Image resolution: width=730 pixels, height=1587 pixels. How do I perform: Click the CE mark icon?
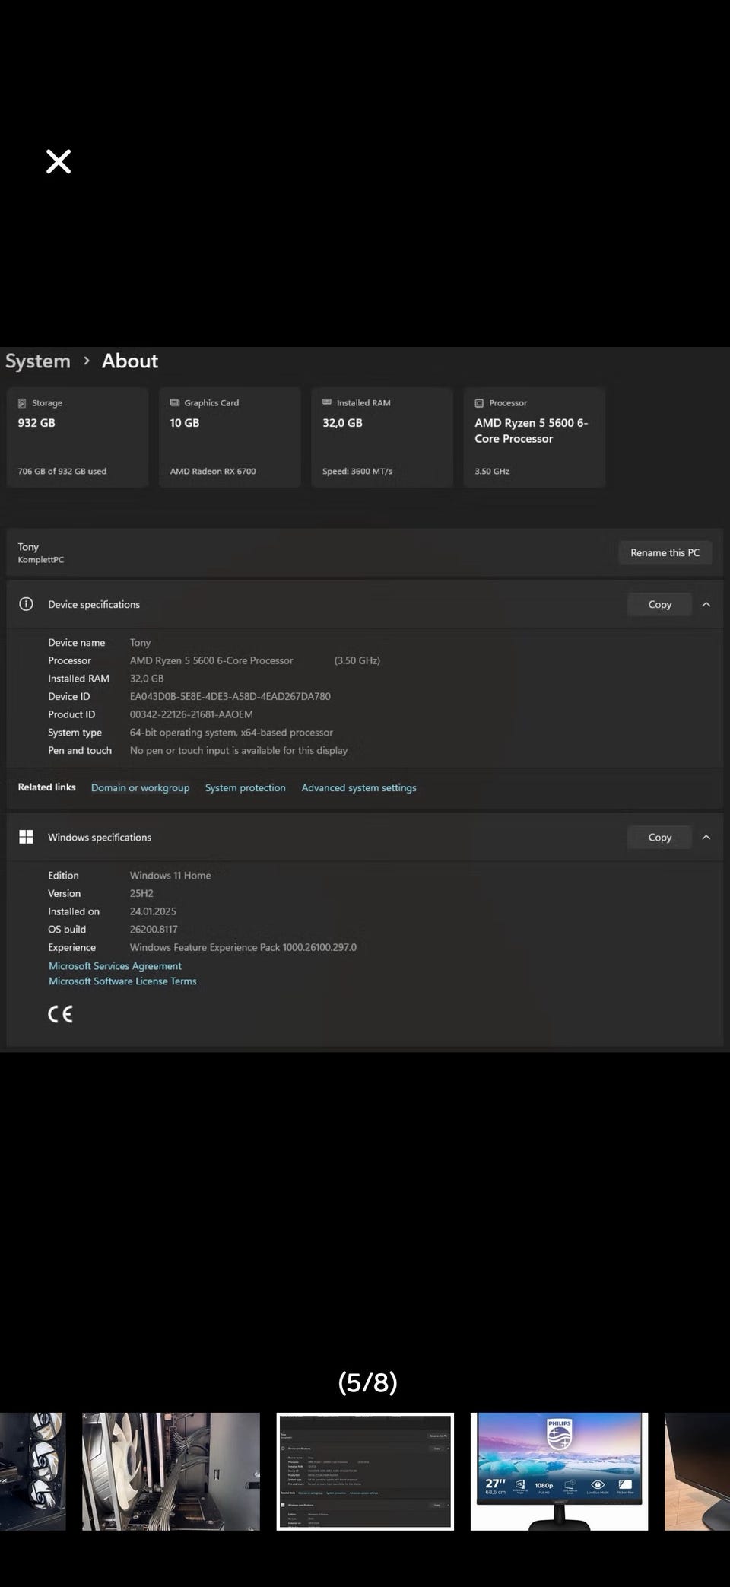click(60, 1014)
